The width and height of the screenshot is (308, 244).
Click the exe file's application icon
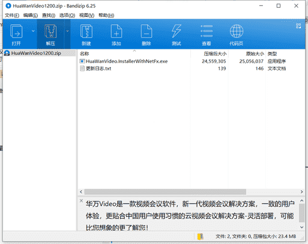coord(82,61)
